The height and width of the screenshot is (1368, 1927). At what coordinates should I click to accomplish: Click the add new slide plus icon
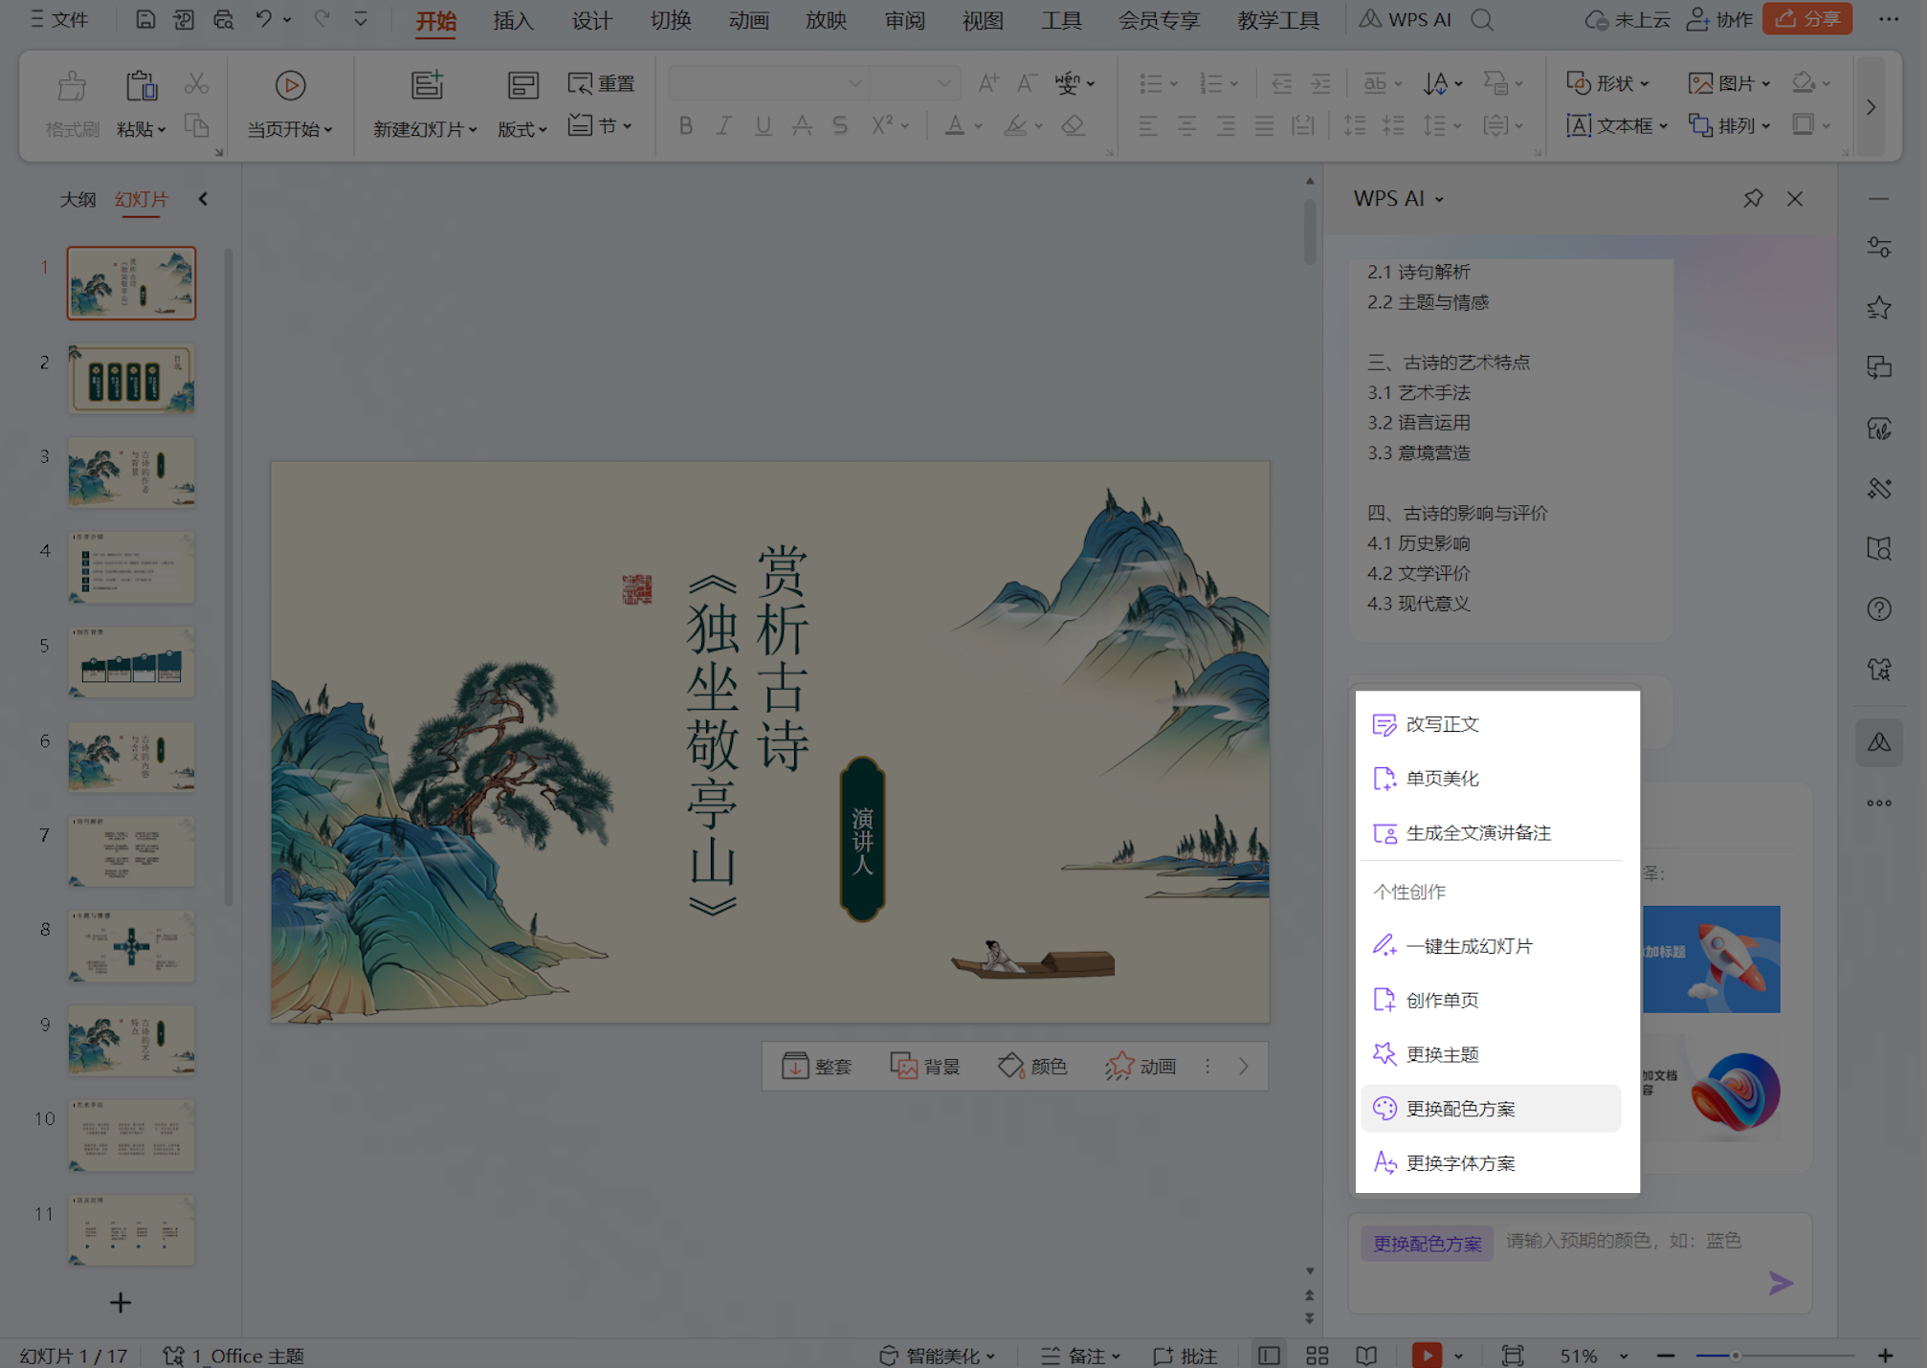(x=121, y=1302)
